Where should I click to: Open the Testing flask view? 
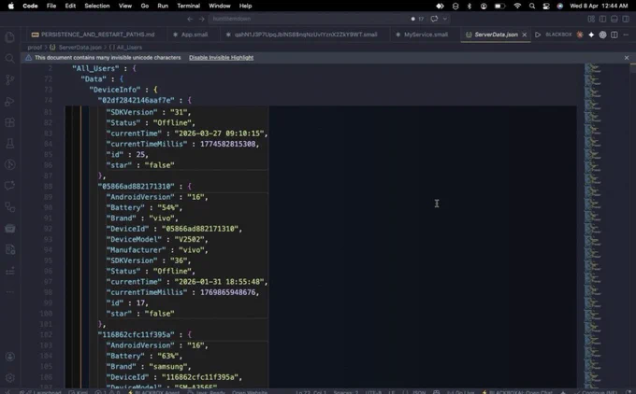(9, 144)
